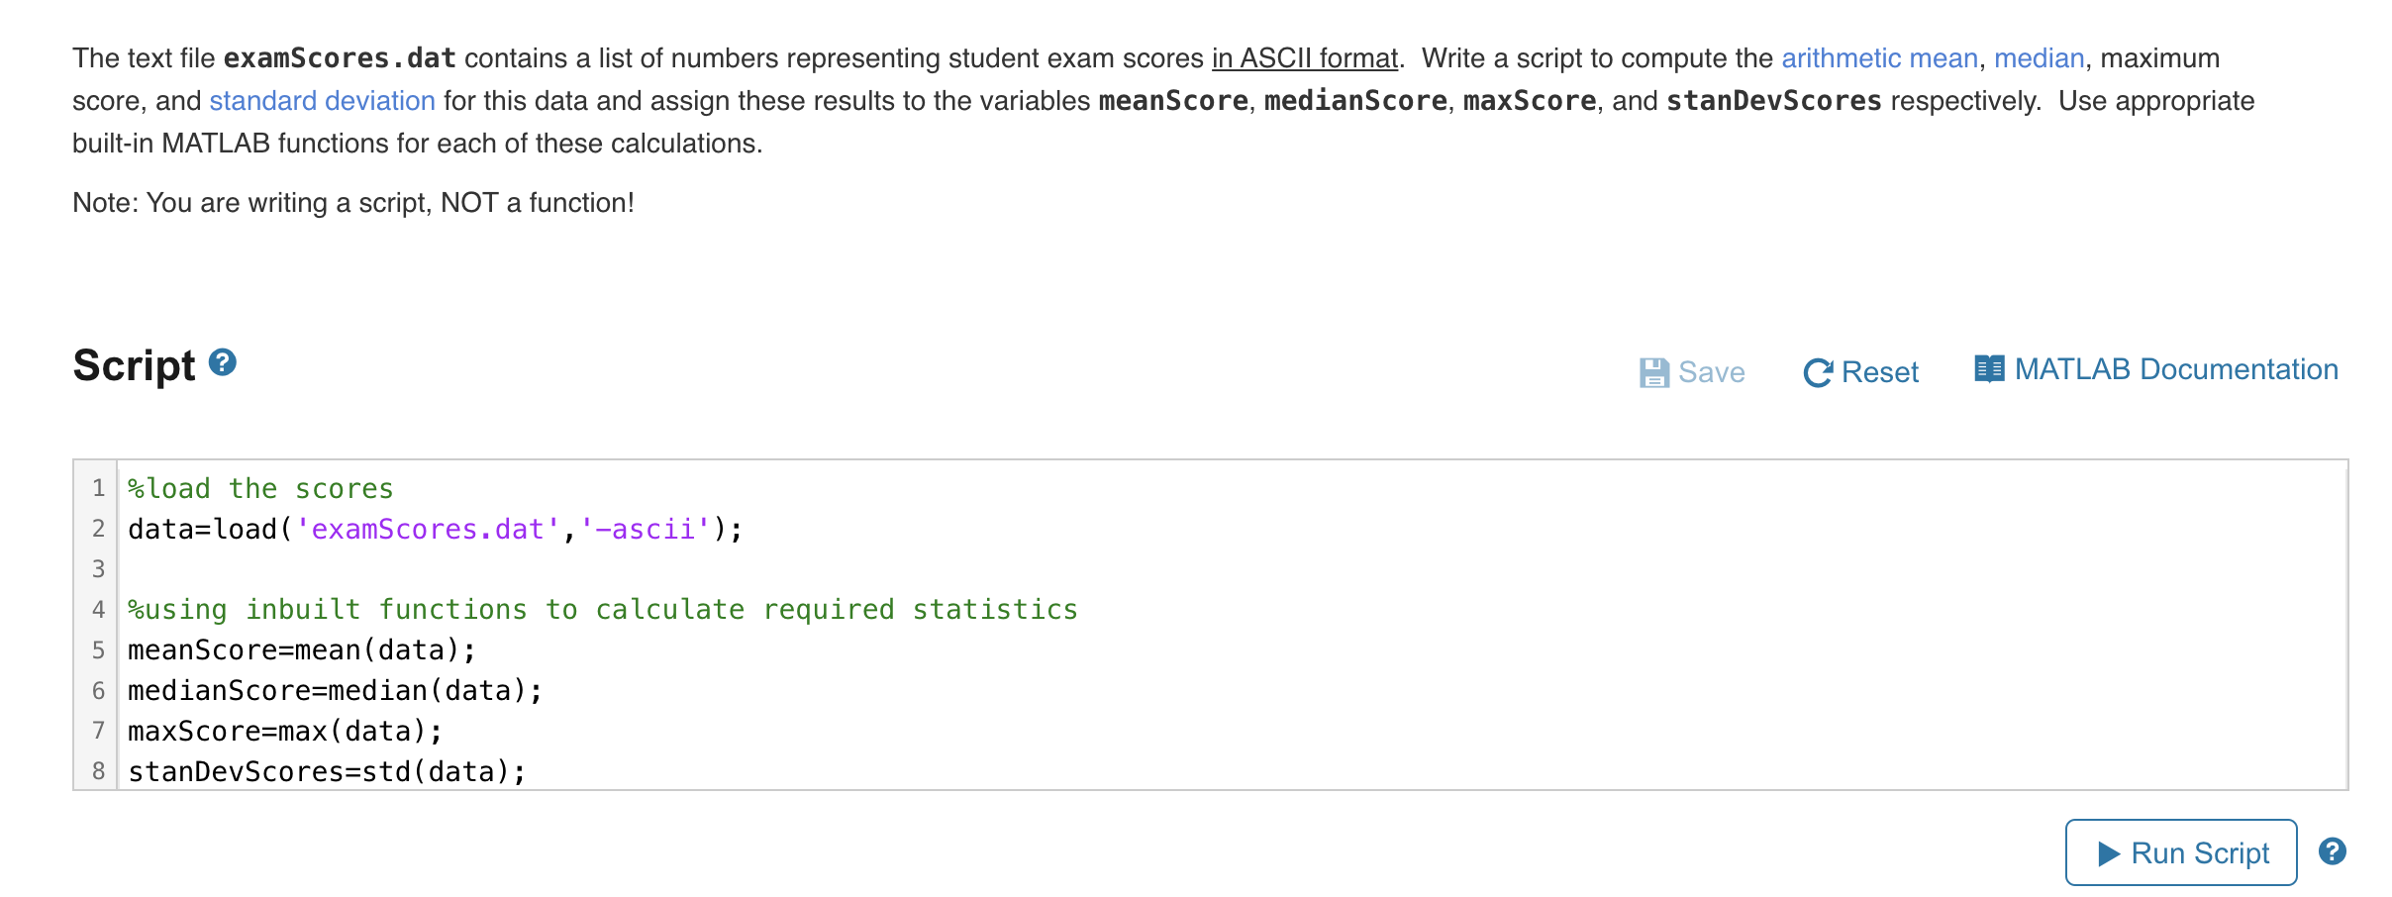Click line number 3 in the editor
2392x897 pixels.
(97, 568)
